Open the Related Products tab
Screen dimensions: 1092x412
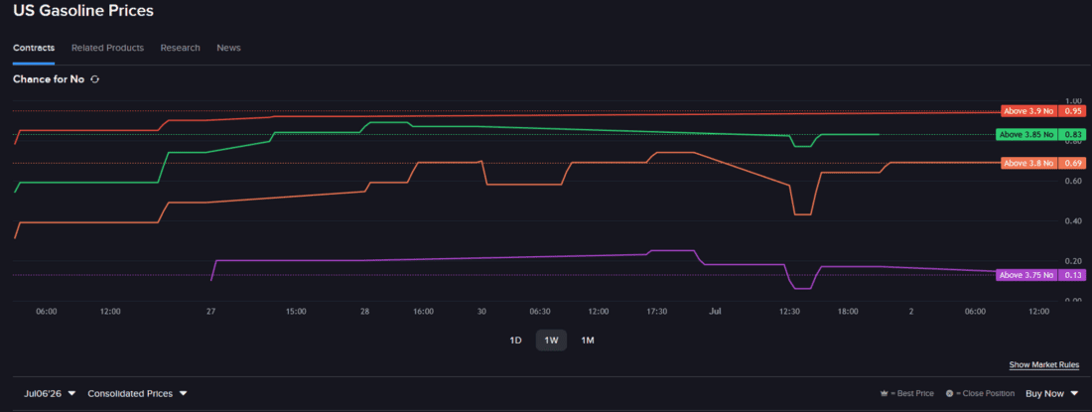pyautogui.click(x=107, y=48)
